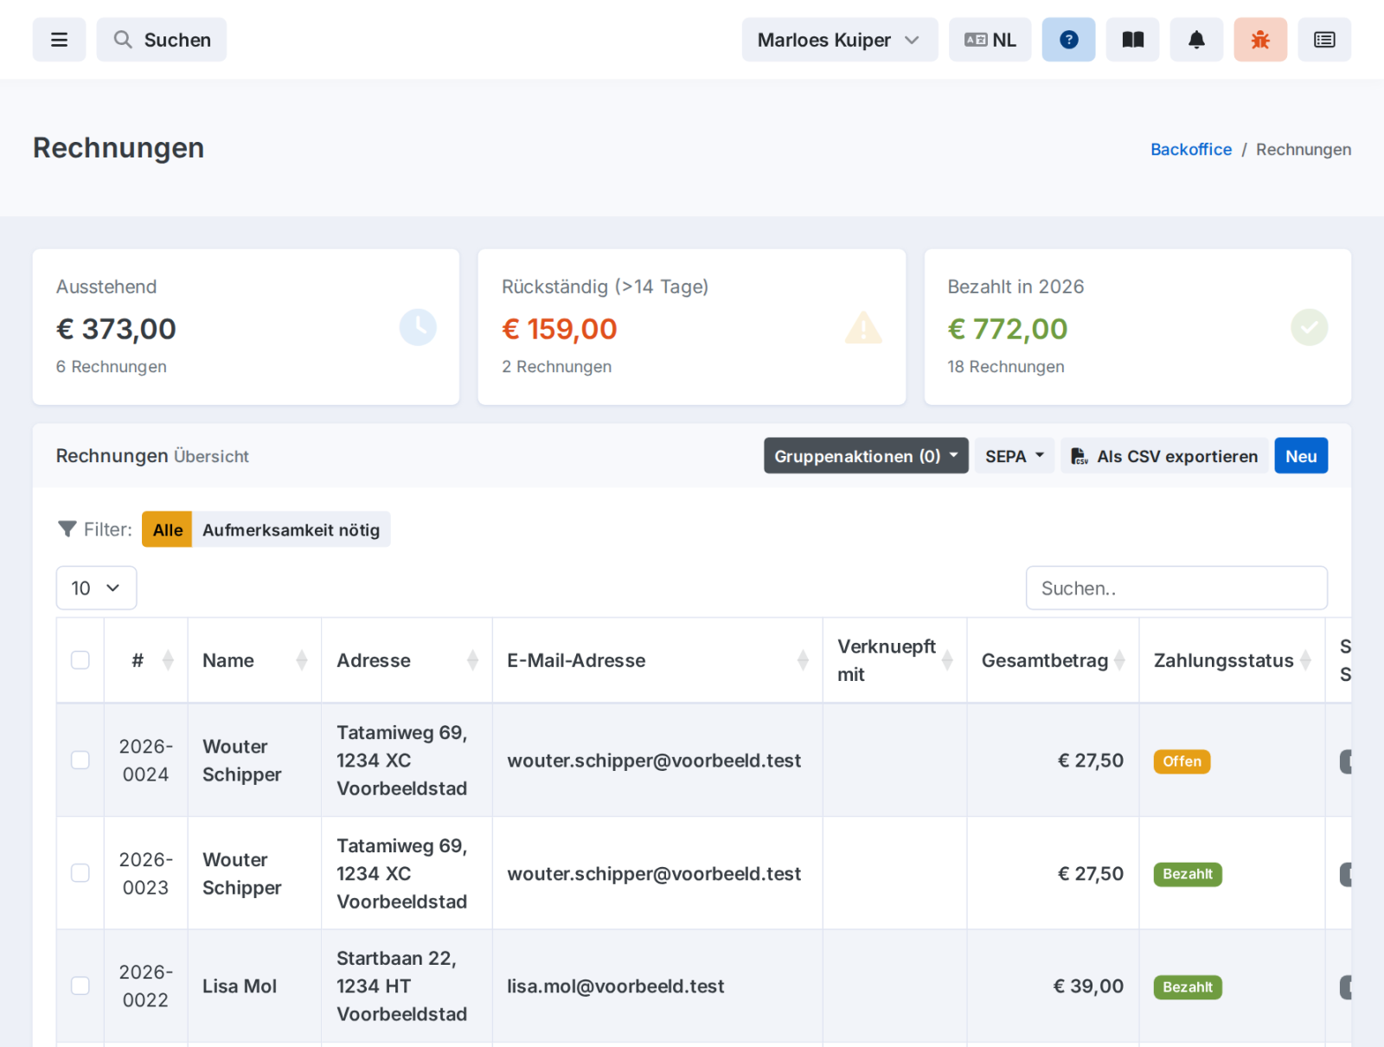Select the Alle filter tab
The height and width of the screenshot is (1047, 1384).
167,530
